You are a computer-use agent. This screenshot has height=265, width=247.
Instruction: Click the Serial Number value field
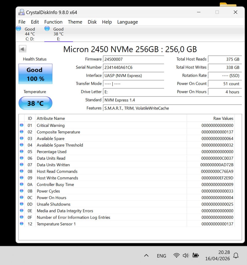[x=133, y=67]
